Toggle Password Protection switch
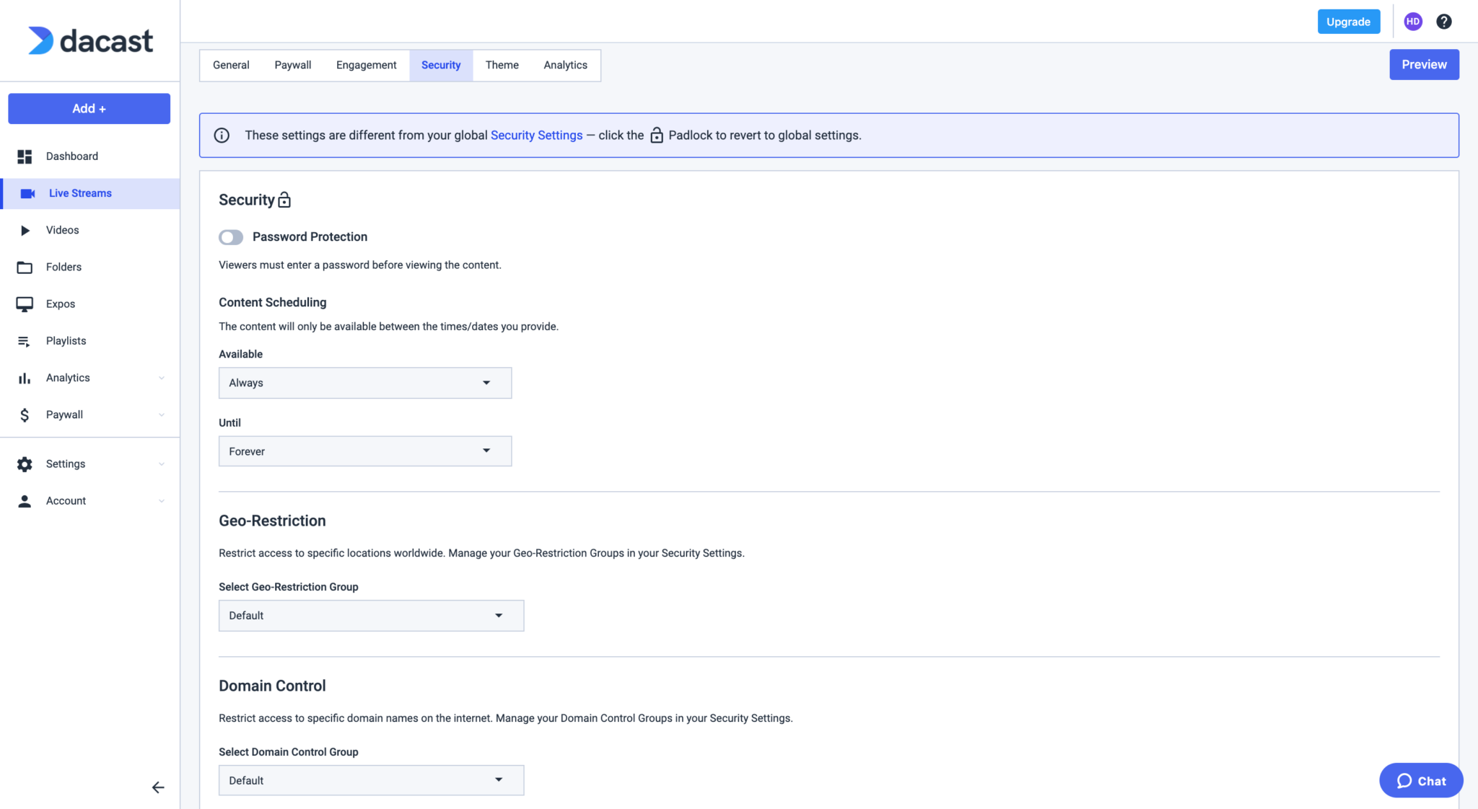The height and width of the screenshot is (809, 1478). 231,237
